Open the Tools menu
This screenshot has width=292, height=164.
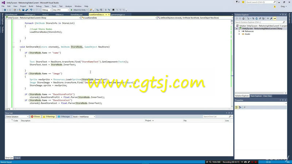click(54, 6)
